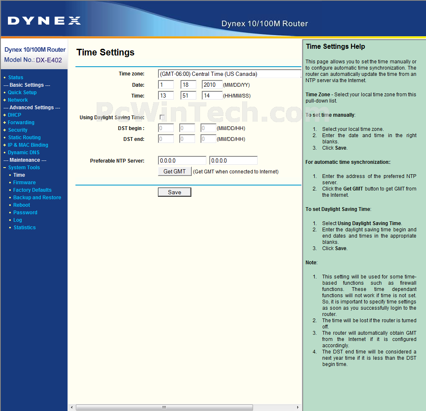Viewport: 426px width, 411px height.
Task: Click the horizontal scrollbar thumb
Action: click(x=164, y=407)
